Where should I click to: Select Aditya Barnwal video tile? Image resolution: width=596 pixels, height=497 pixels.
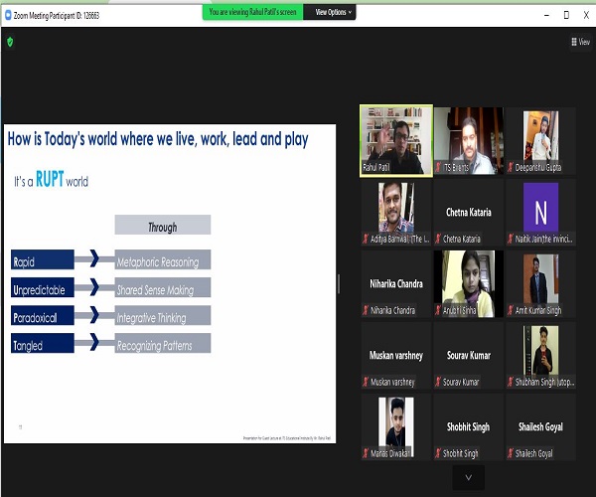[x=396, y=212]
